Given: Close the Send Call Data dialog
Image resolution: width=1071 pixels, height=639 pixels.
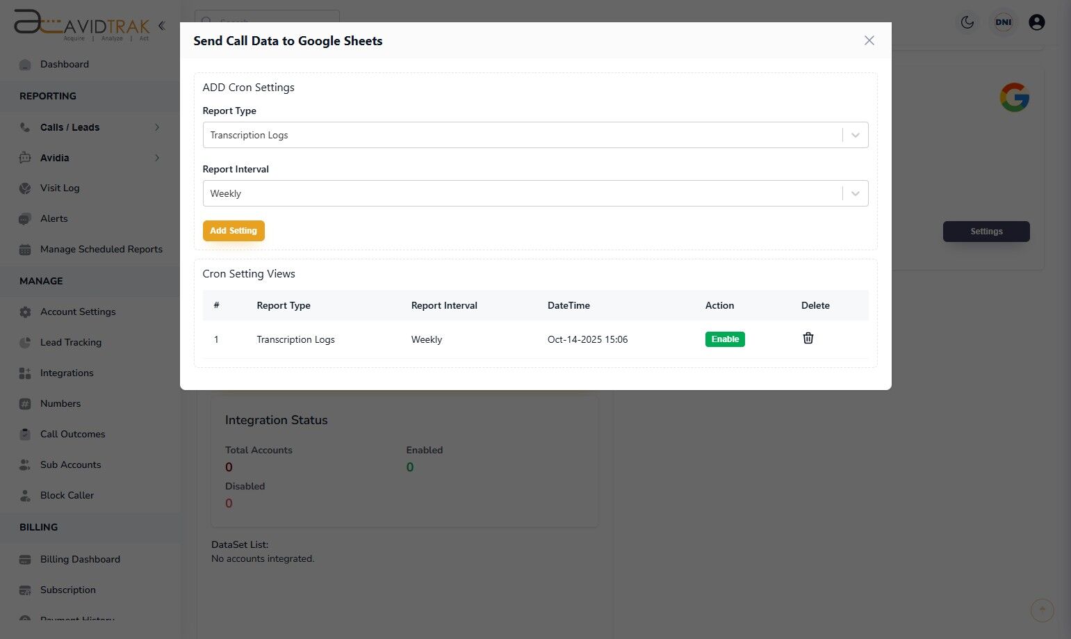Looking at the screenshot, I should (x=869, y=40).
